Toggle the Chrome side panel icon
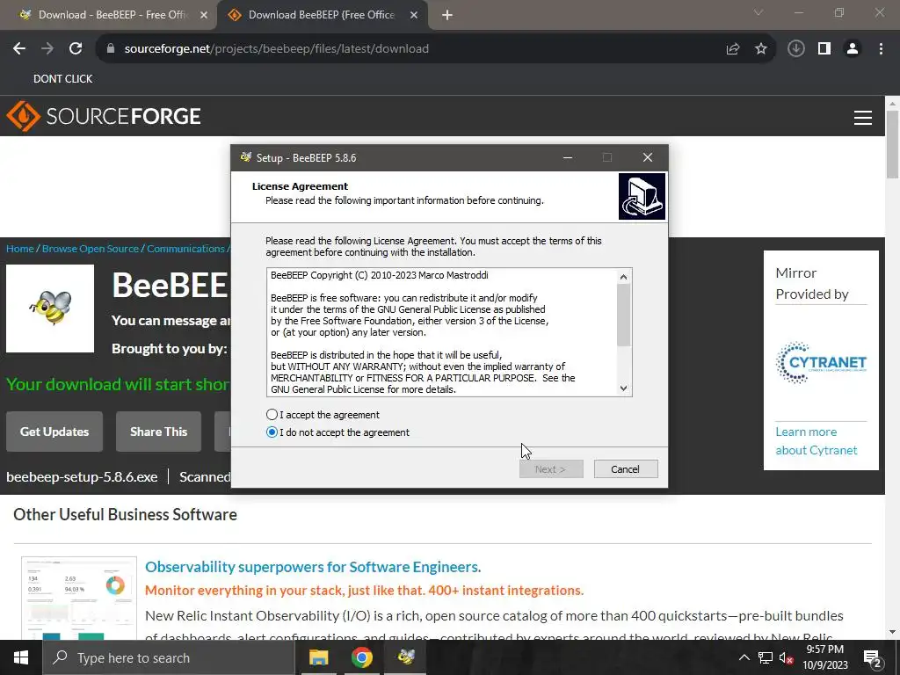 (824, 49)
